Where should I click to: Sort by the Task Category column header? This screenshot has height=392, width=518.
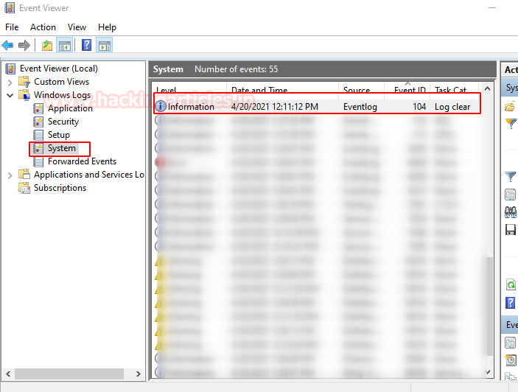[x=451, y=90]
